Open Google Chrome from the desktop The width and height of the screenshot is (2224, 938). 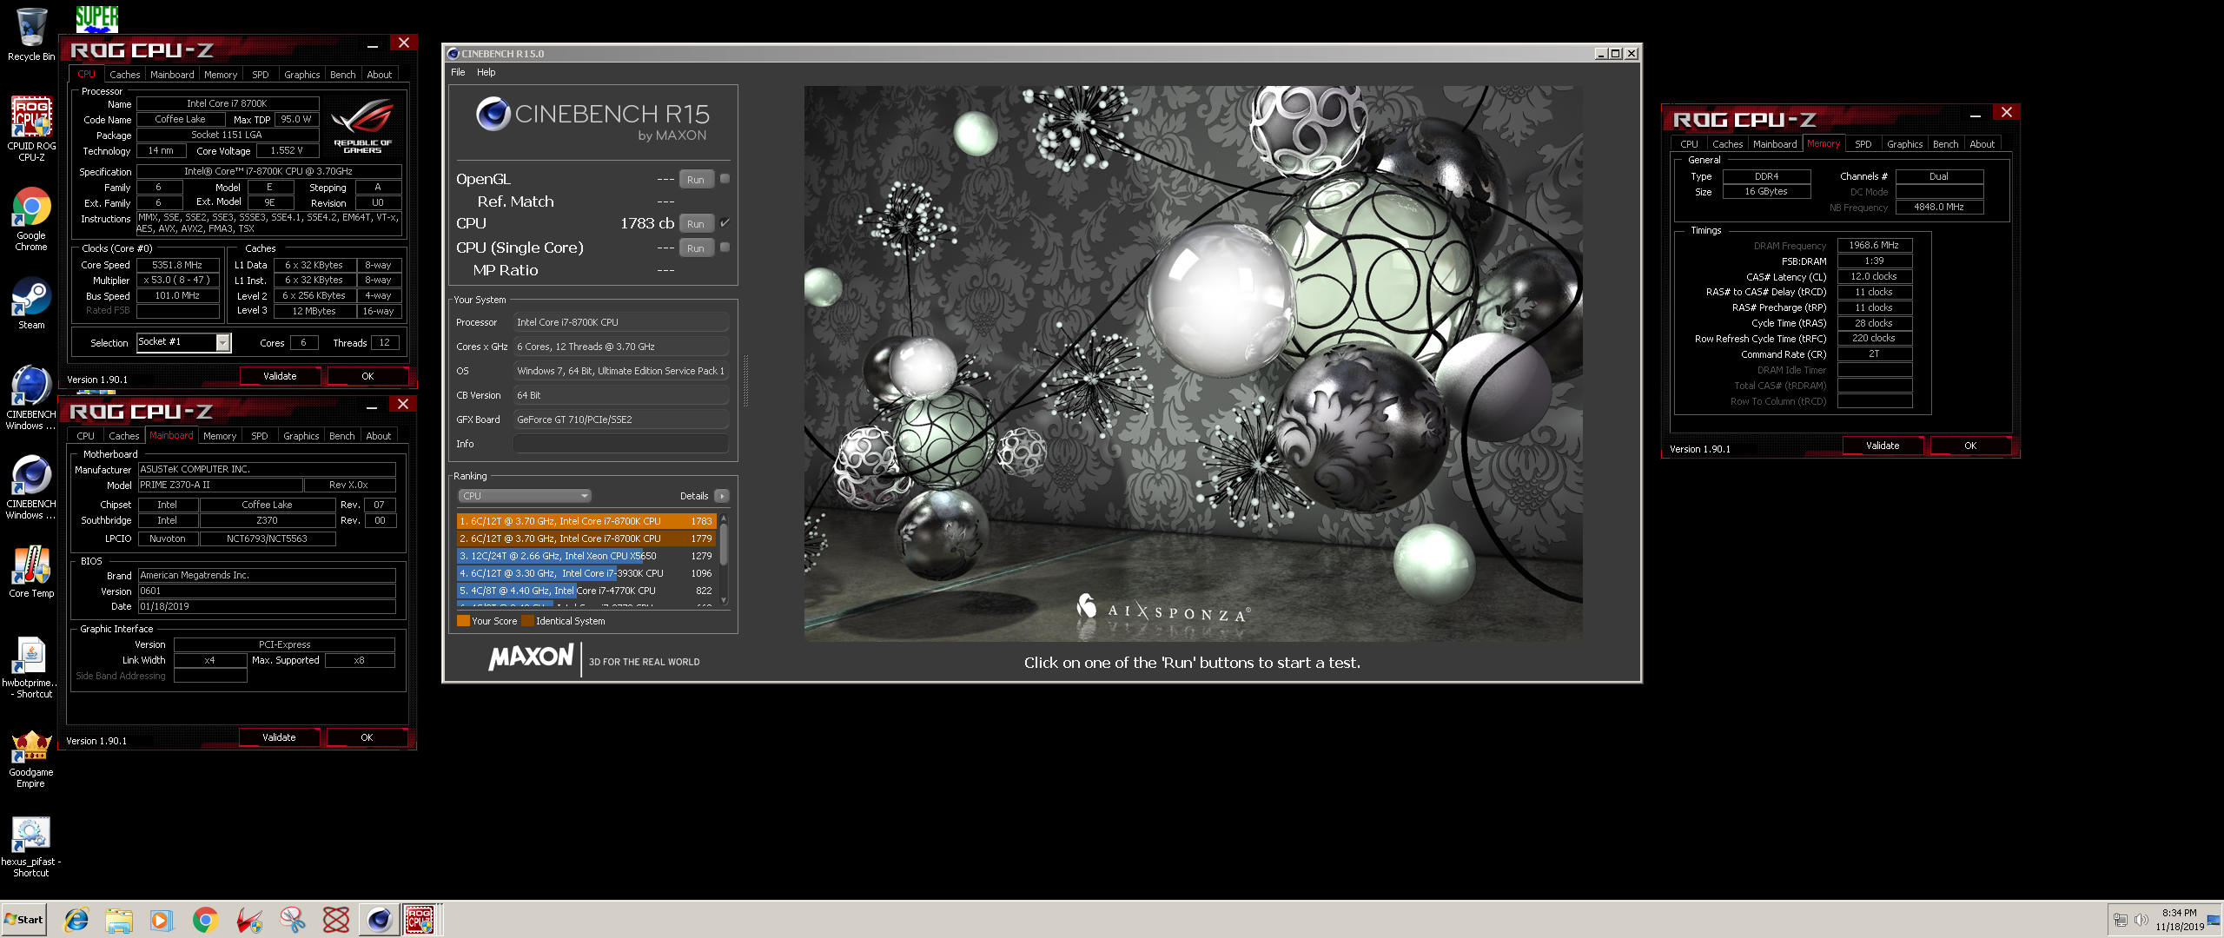pyautogui.click(x=31, y=219)
